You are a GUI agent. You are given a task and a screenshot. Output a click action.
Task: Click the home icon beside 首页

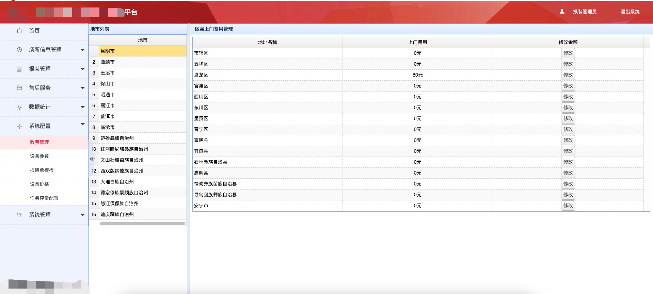click(x=19, y=31)
